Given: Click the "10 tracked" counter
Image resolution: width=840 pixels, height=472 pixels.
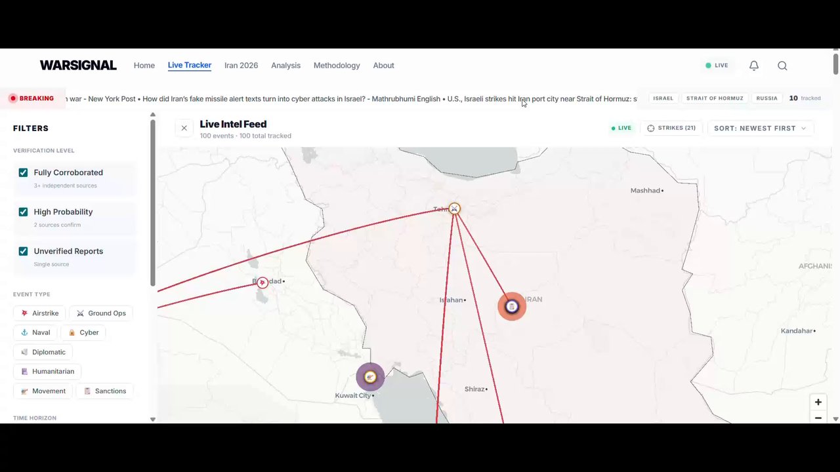Looking at the screenshot, I should click(x=805, y=98).
